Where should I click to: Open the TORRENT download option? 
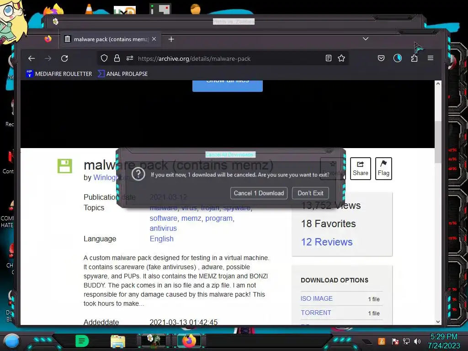316,313
